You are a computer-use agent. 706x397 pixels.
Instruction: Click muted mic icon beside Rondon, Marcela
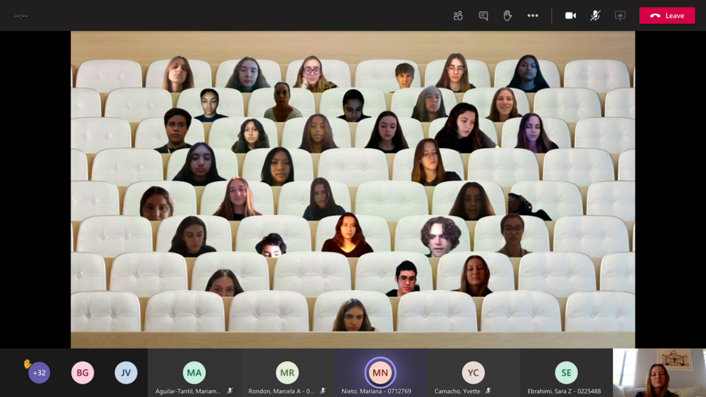323,391
